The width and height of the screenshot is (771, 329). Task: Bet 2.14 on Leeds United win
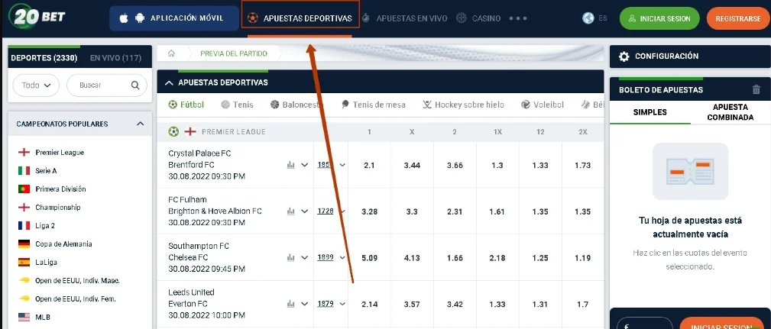coord(369,305)
